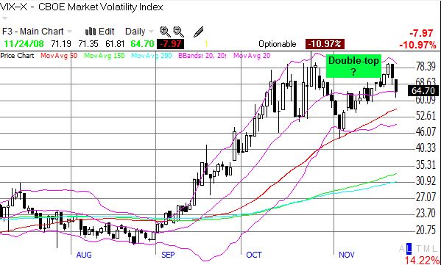Click the zoom in magnifier icon
The height and width of the screenshot is (265, 441).
[165, 32]
